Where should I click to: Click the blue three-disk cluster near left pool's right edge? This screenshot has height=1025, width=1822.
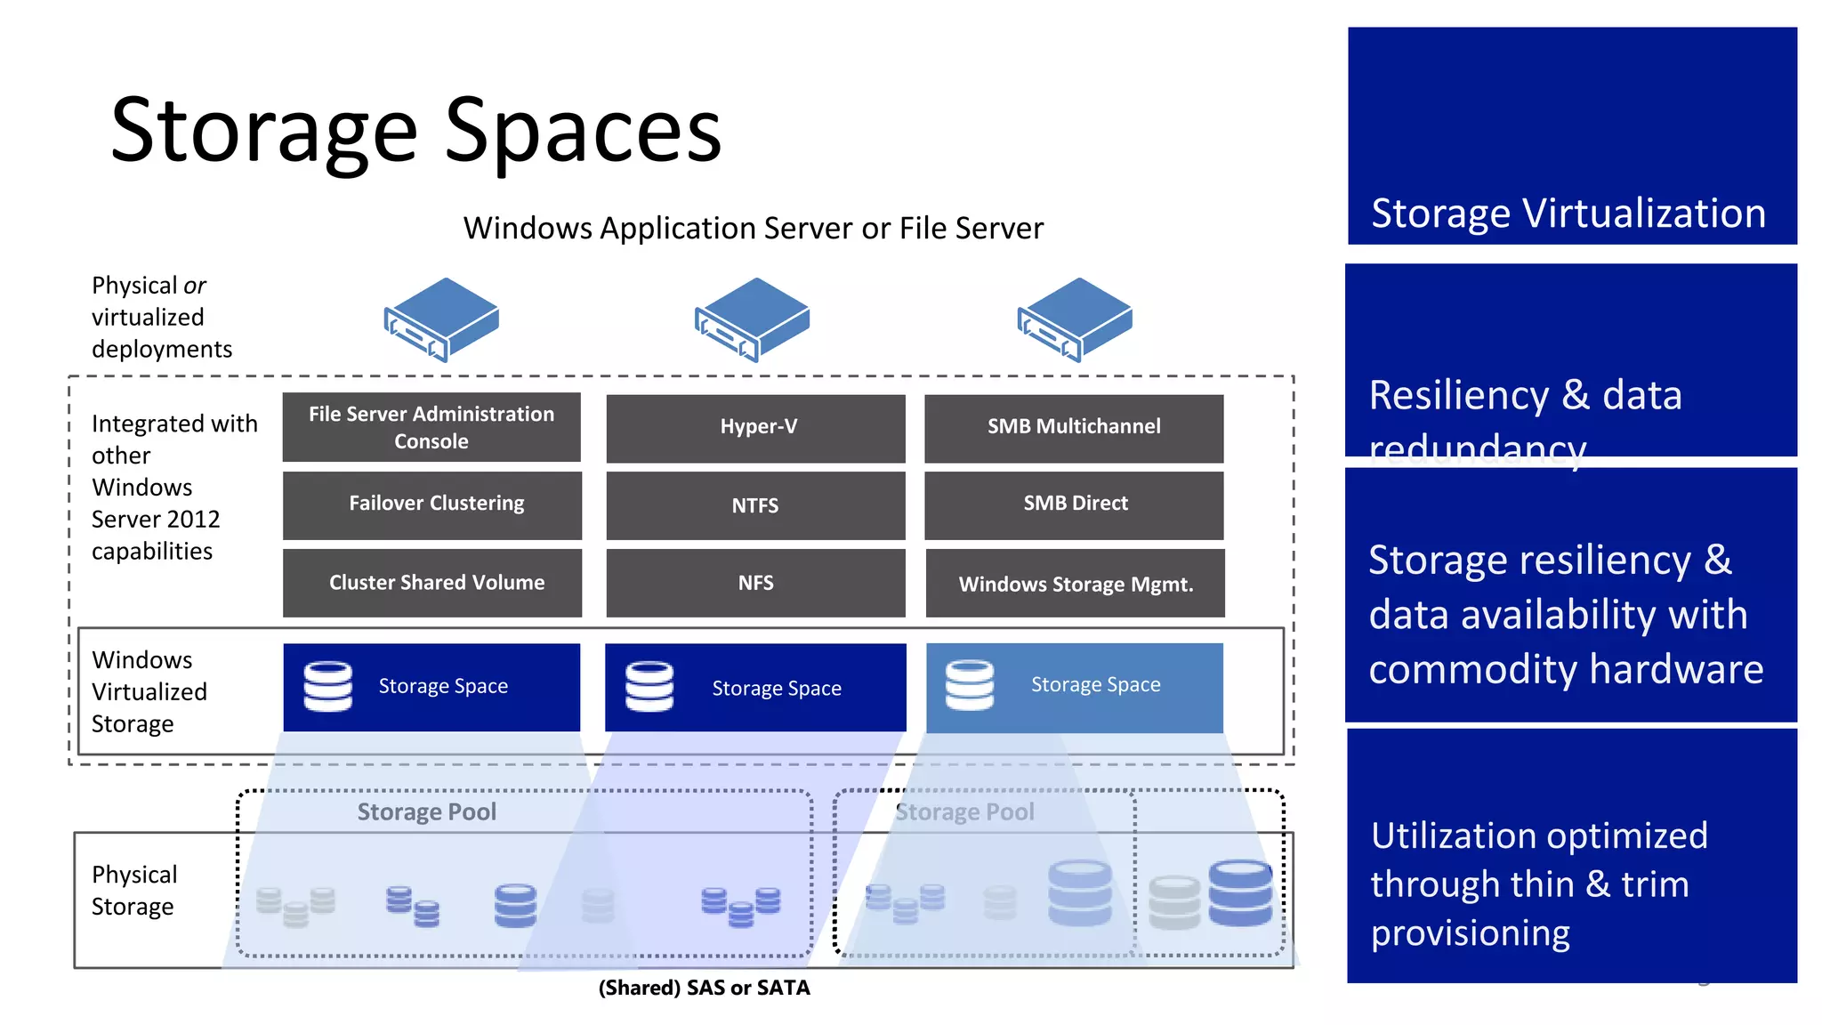click(x=741, y=907)
